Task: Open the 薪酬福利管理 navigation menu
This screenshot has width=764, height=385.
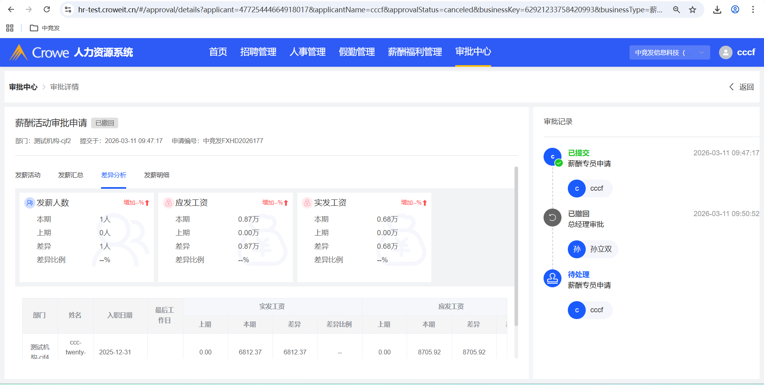Action: (415, 52)
